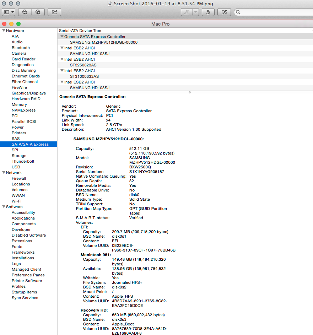Open Developer entry
This screenshot has height=335, width=313.
[x=21, y=230]
